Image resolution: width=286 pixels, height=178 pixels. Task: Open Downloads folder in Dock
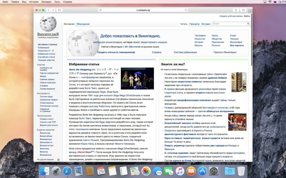[230, 171]
